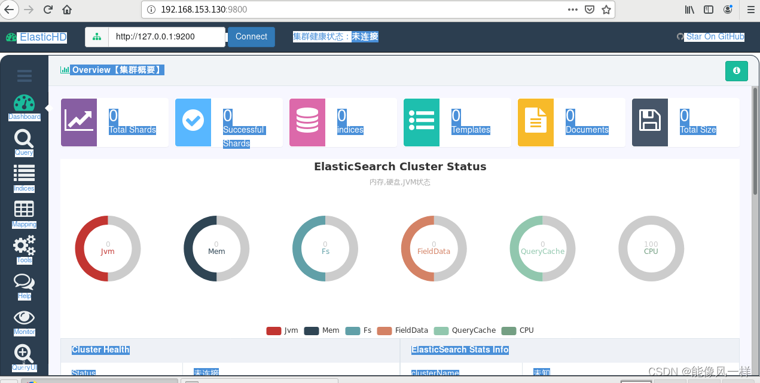Image resolution: width=760 pixels, height=383 pixels.
Task: Click the FieldData legend color swatch
Action: [x=383, y=330]
